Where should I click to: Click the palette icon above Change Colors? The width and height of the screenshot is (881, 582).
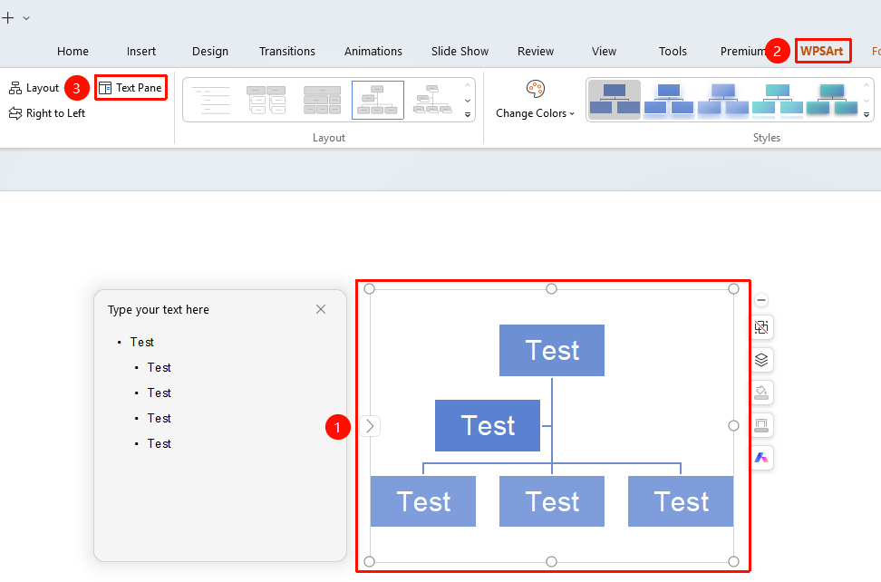click(536, 89)
